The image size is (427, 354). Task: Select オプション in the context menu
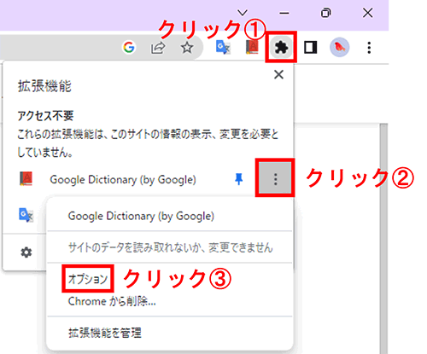click(x=88, y=279)
